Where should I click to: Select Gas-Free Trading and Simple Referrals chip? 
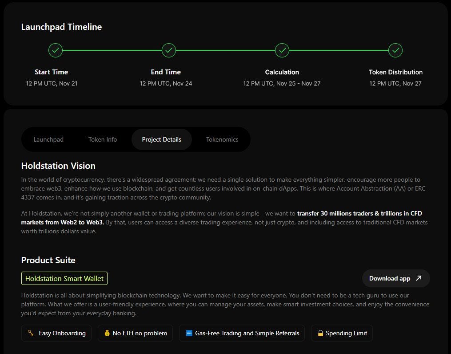tap(242, 333)
